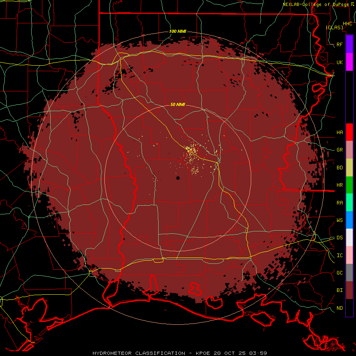This screenshot has width=356, height=356.
Task: Click the HA legend label
Action: 339,133
